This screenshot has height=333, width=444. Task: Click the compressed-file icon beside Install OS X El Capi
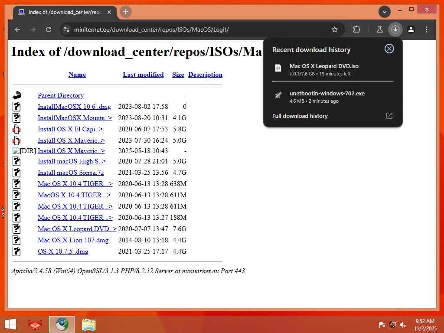click(17, 129)
